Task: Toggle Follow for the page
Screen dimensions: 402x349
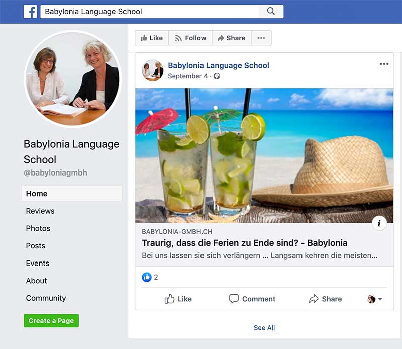Action: [x=190, y=38]
